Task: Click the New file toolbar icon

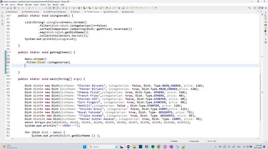Action: (2, 8)
